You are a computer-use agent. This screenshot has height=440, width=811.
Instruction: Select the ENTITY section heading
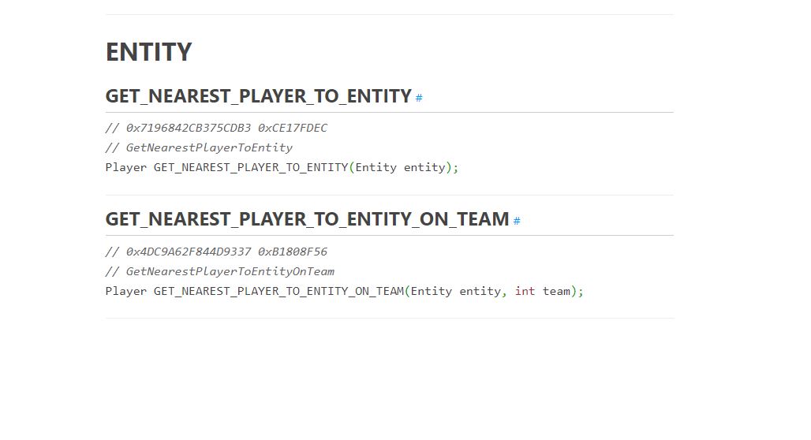[x=148, y=52]
